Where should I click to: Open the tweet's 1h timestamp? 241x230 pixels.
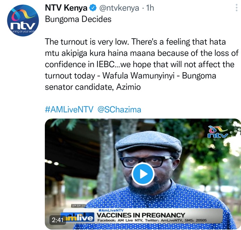tap(150, 8)
